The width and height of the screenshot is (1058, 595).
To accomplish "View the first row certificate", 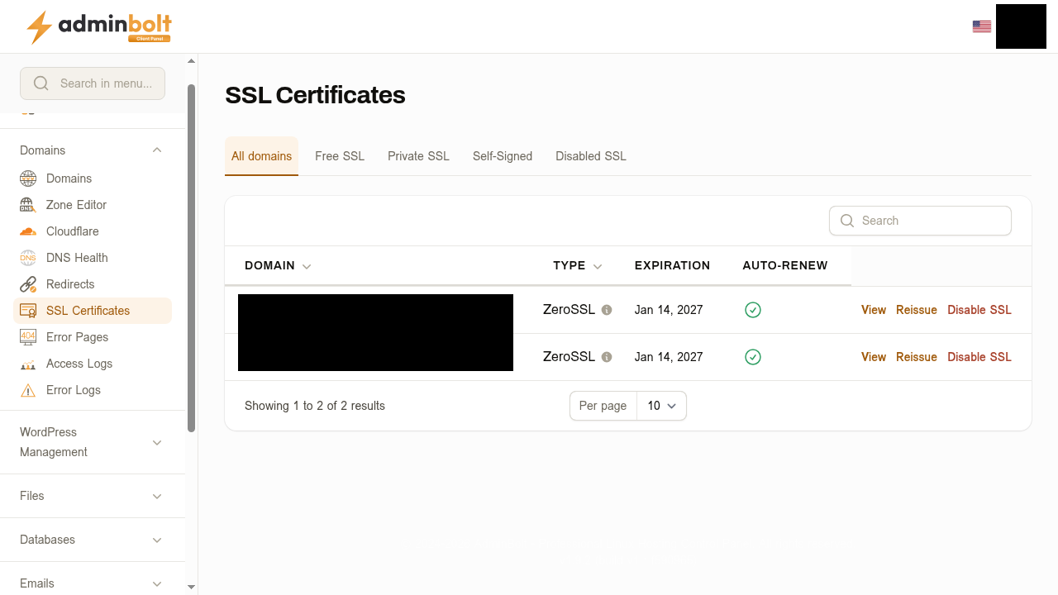I will click(874, 310).
